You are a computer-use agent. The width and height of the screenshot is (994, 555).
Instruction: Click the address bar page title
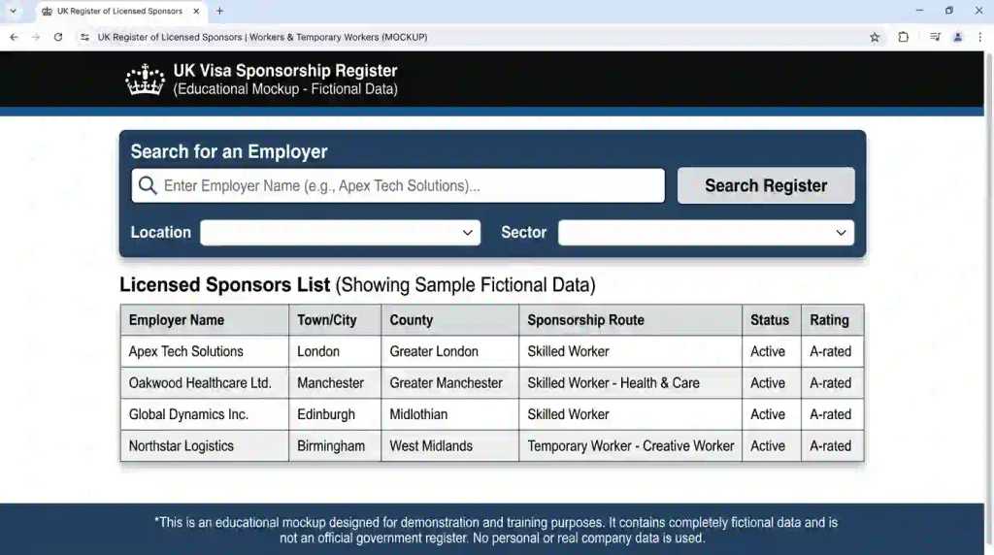[x=262, y=38]
